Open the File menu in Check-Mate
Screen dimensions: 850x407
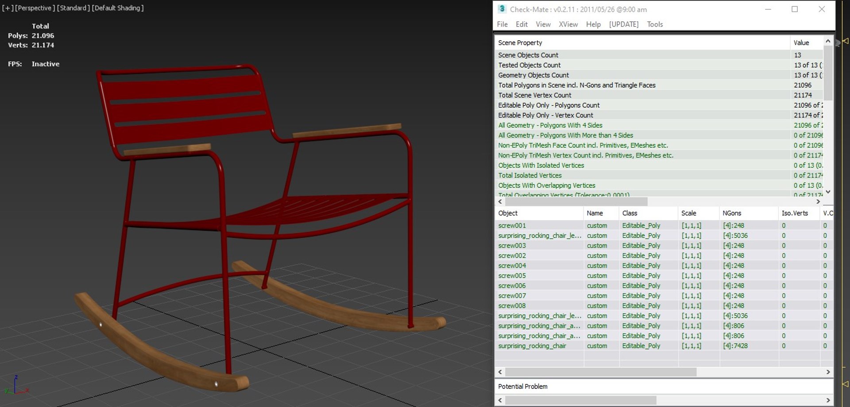(x=502, y=24)
